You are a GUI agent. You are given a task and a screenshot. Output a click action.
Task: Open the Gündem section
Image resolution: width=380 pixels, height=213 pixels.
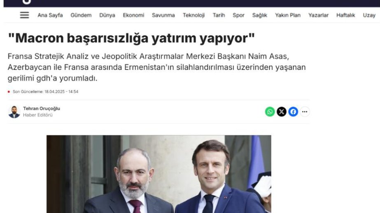click(x=81, y=15)
